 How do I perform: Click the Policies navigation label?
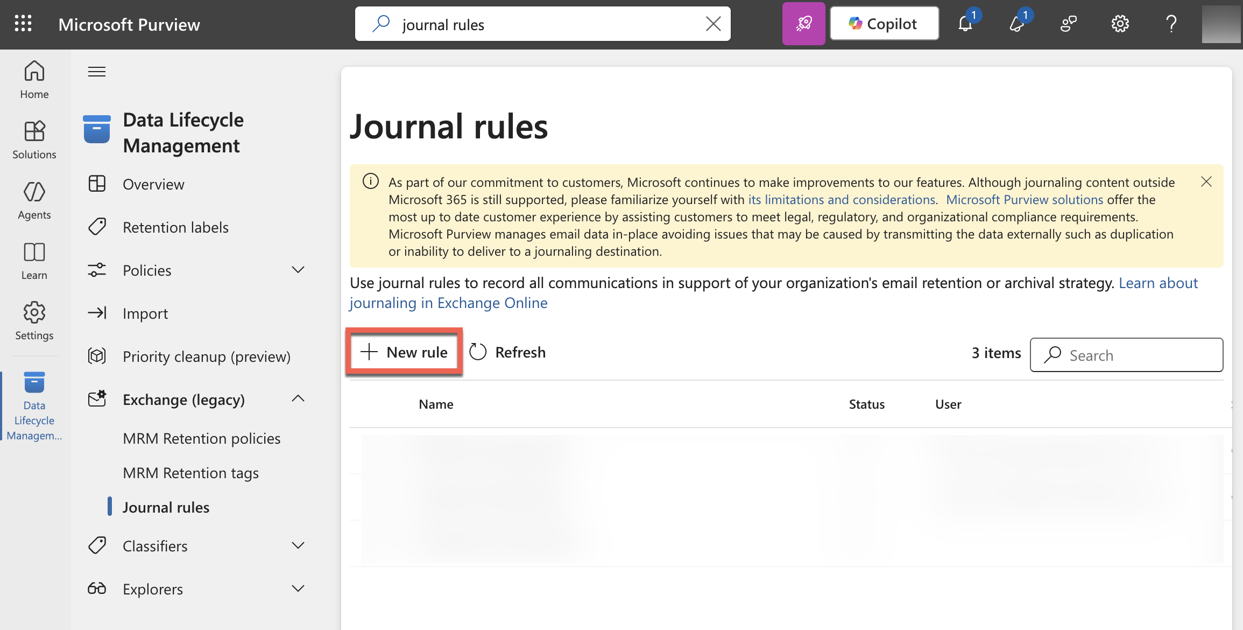point(147,270)
